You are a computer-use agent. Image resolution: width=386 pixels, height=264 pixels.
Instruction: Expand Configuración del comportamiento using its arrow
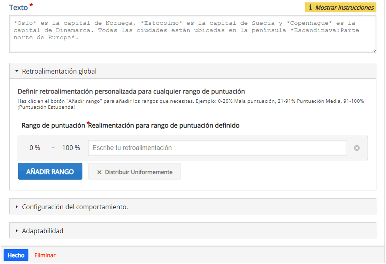click(x=17, y=207)
